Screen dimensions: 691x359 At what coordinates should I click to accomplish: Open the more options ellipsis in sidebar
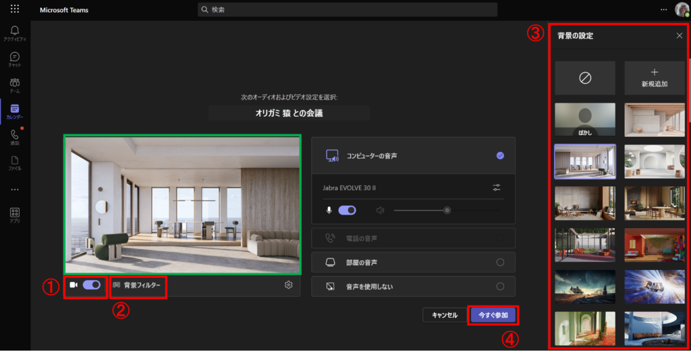point(15,189)
